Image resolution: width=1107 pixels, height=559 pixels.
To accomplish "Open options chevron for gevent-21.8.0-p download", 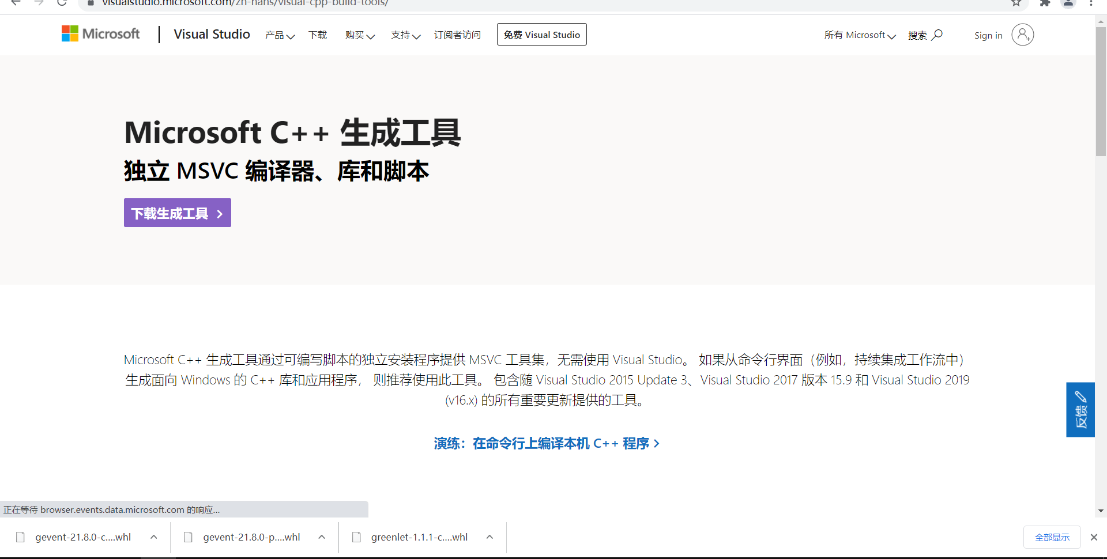I will tap(321, 537).
